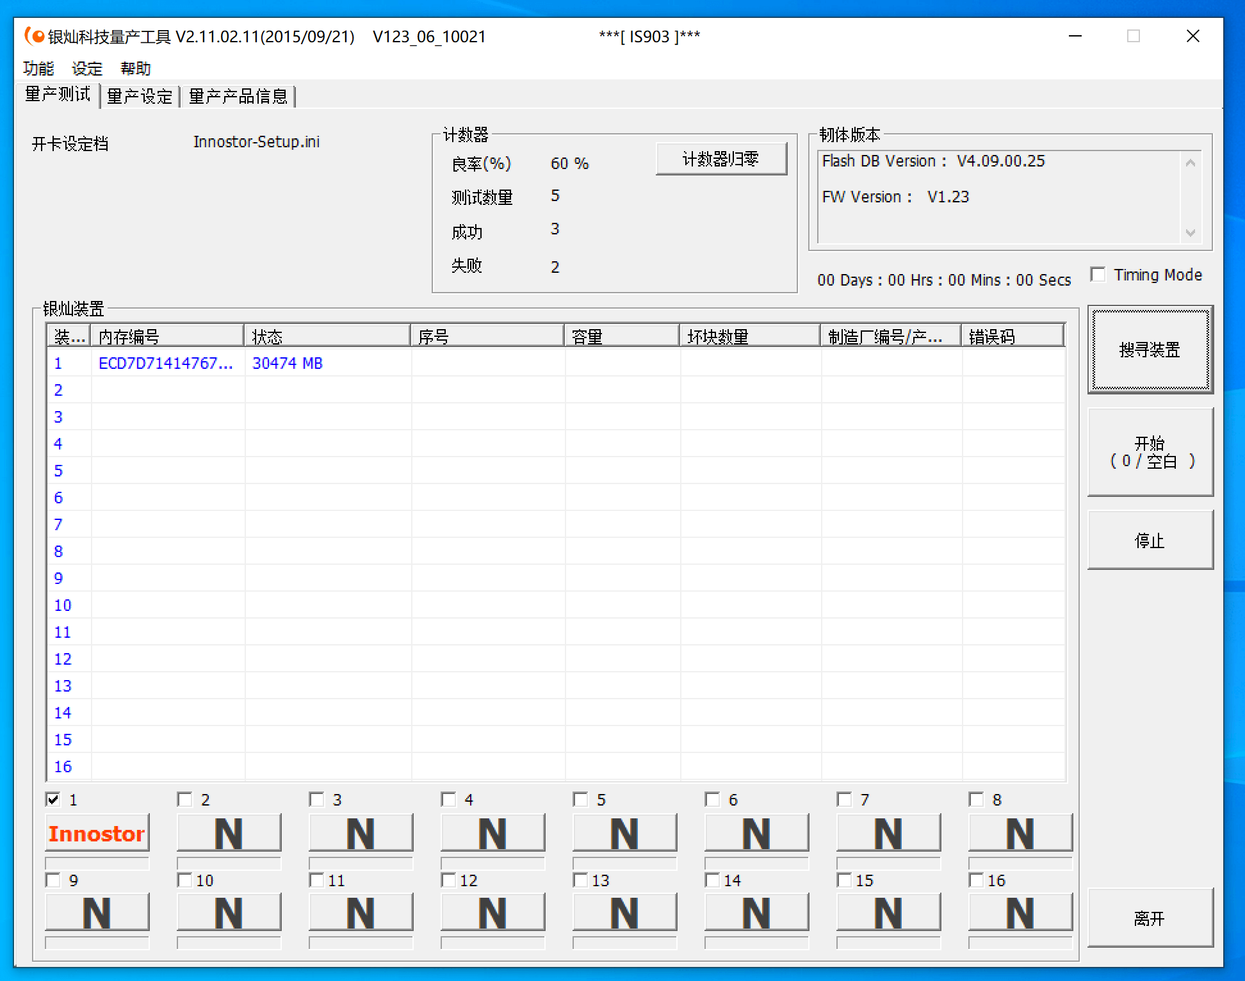Click the N status button for port 14

[x=756, y=912]
